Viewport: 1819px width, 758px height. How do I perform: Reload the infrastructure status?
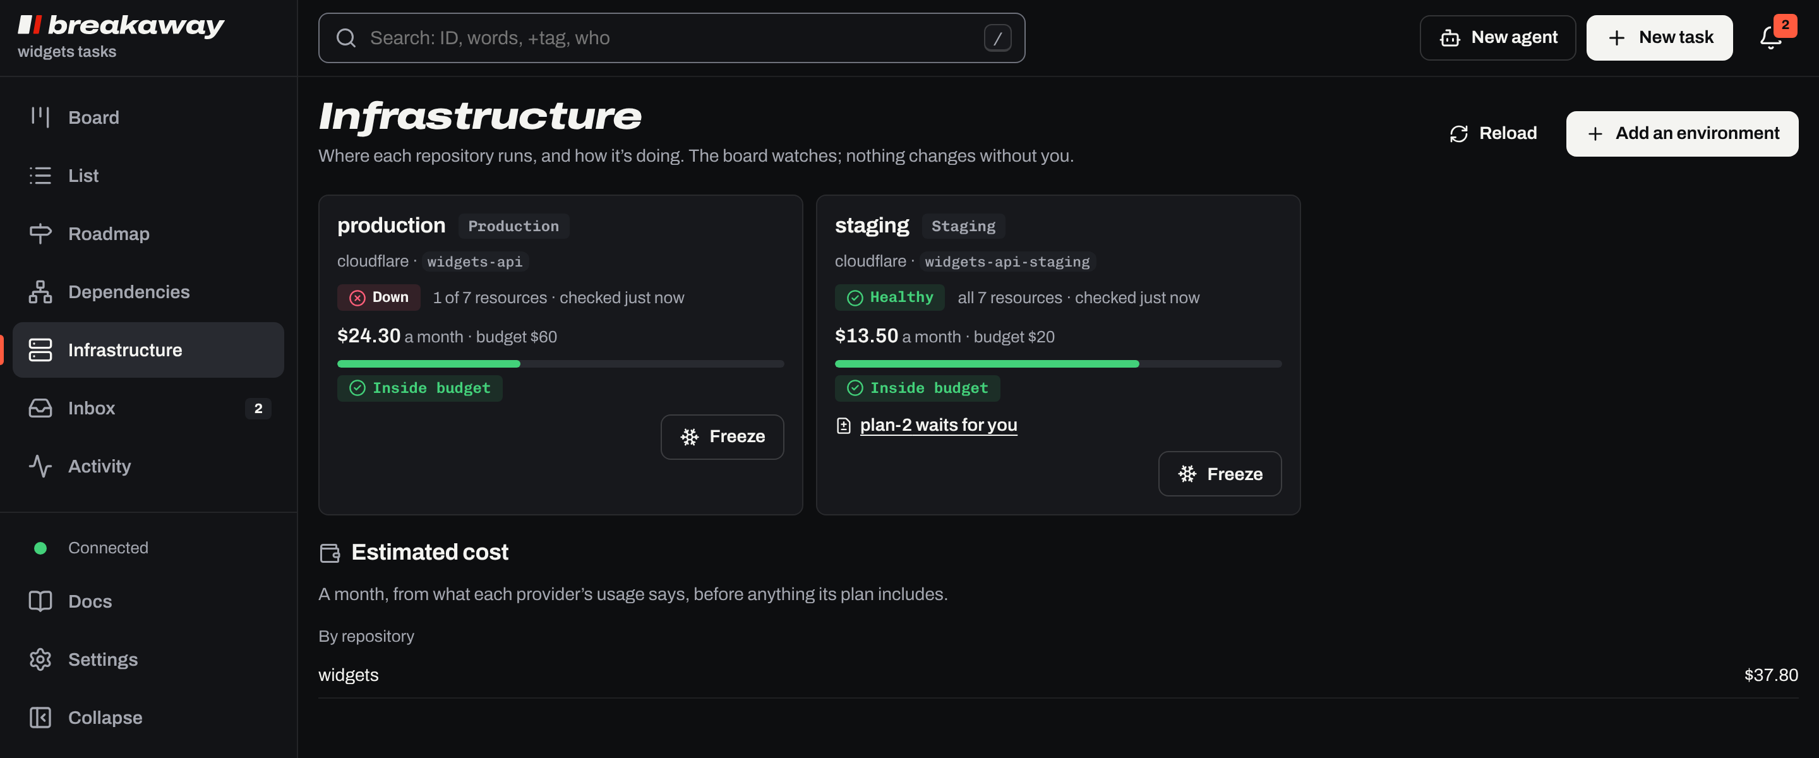(1492, 133)
